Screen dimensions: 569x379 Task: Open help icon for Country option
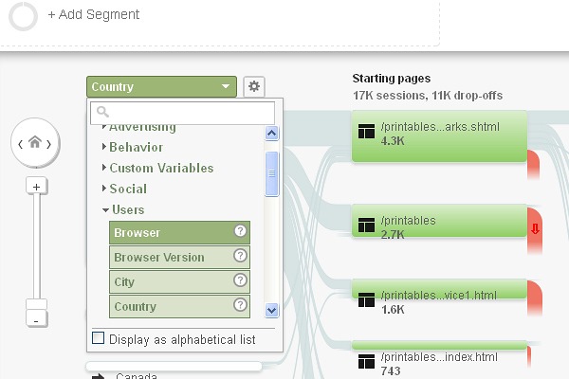240,305
